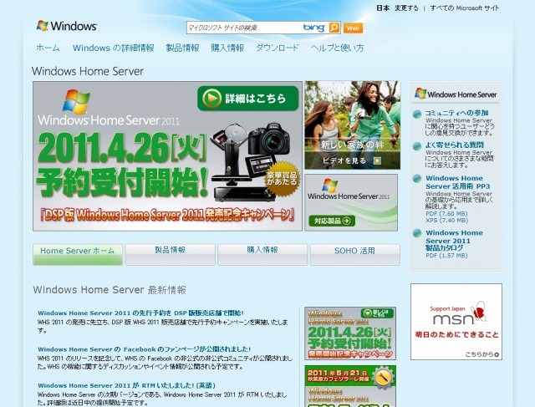535x407 pixels.
Task: Click the DSP版 発売記念キャンペーン banner text
Action: 167,215
